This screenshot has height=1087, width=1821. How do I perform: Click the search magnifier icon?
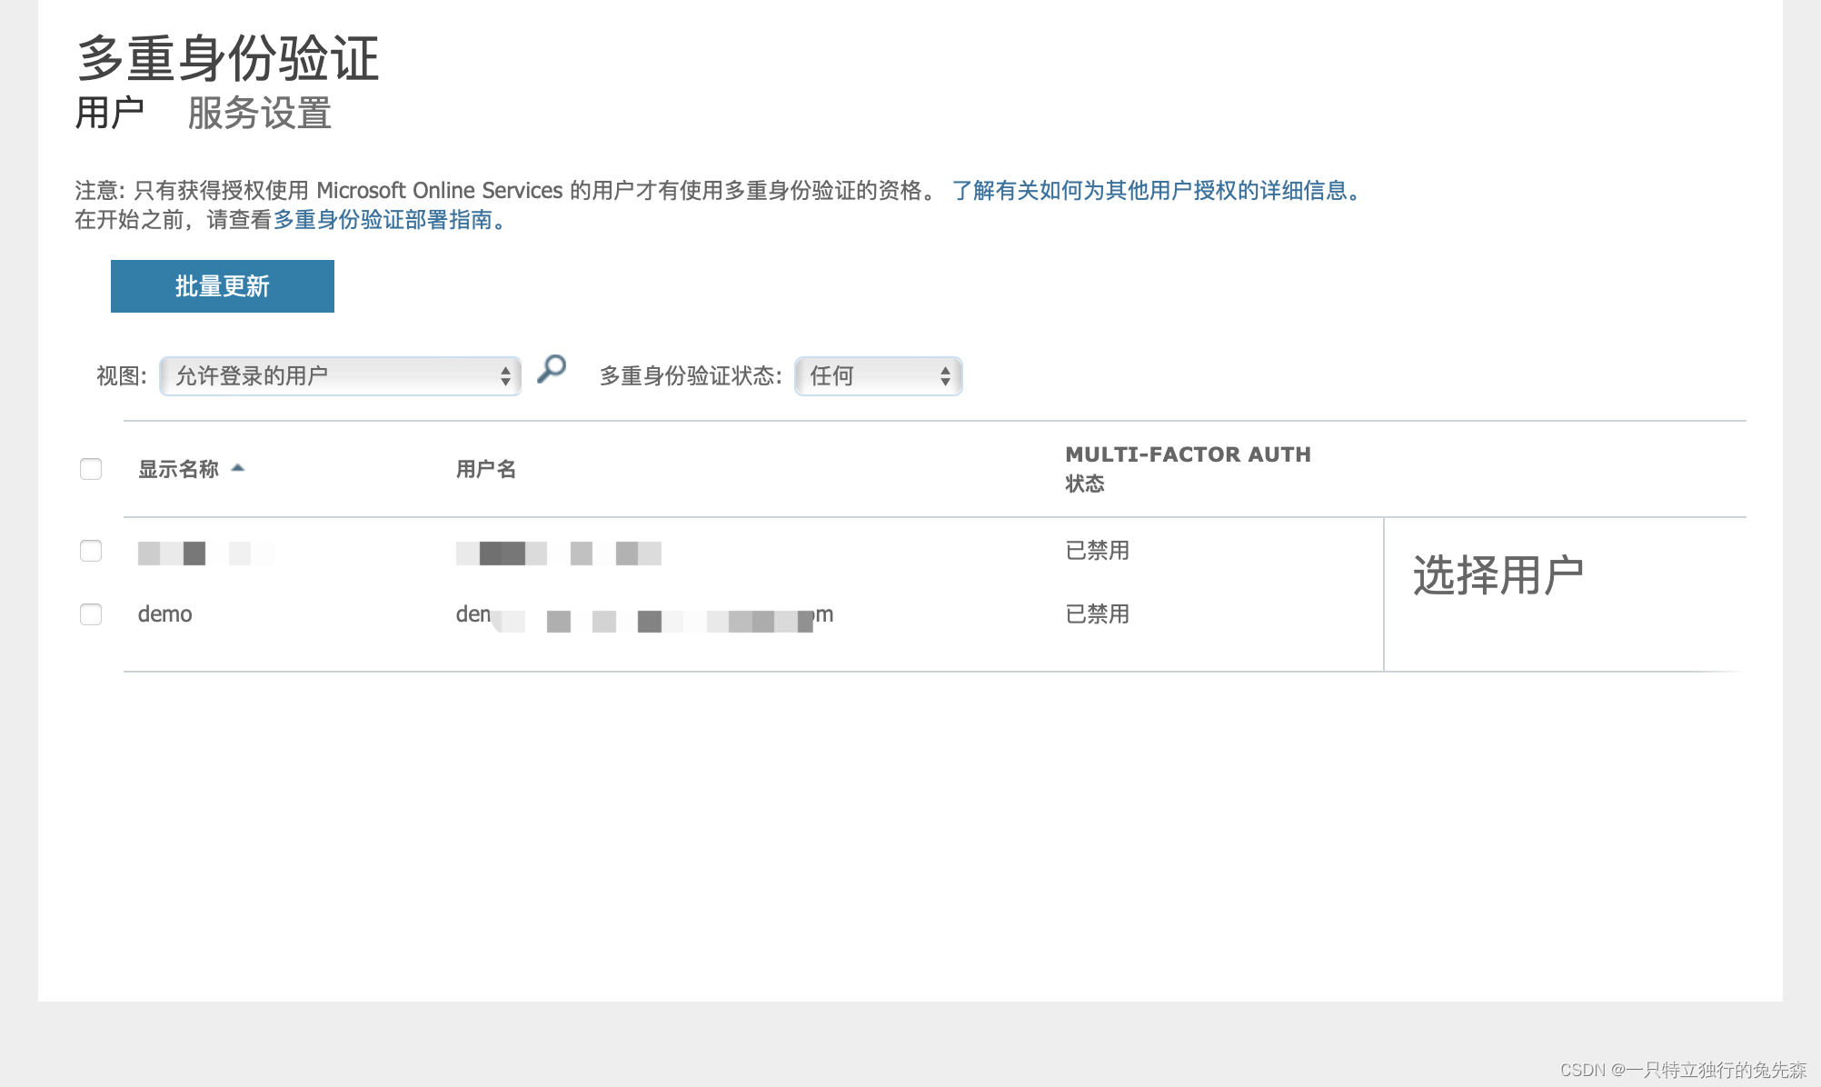(552, 369)
